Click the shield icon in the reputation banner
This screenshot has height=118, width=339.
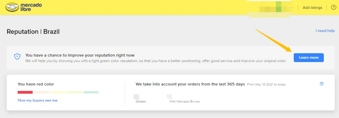coord(17,57)
